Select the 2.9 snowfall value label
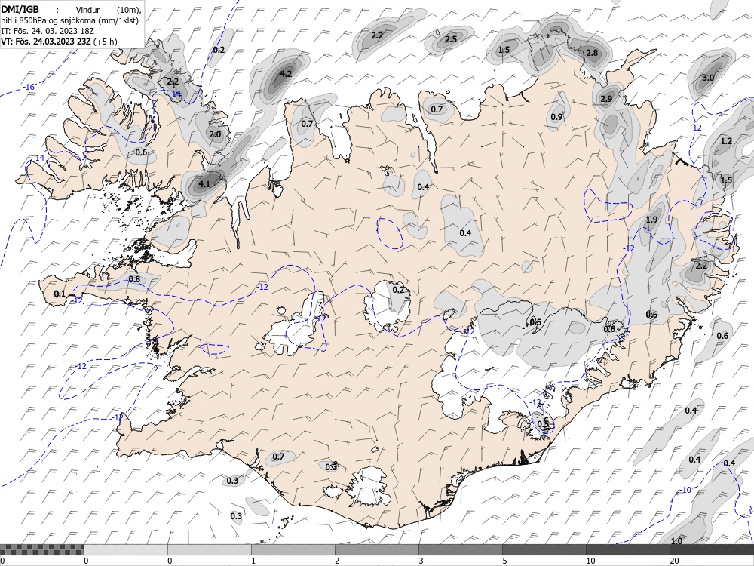754x566 pixels. (606, 99)
